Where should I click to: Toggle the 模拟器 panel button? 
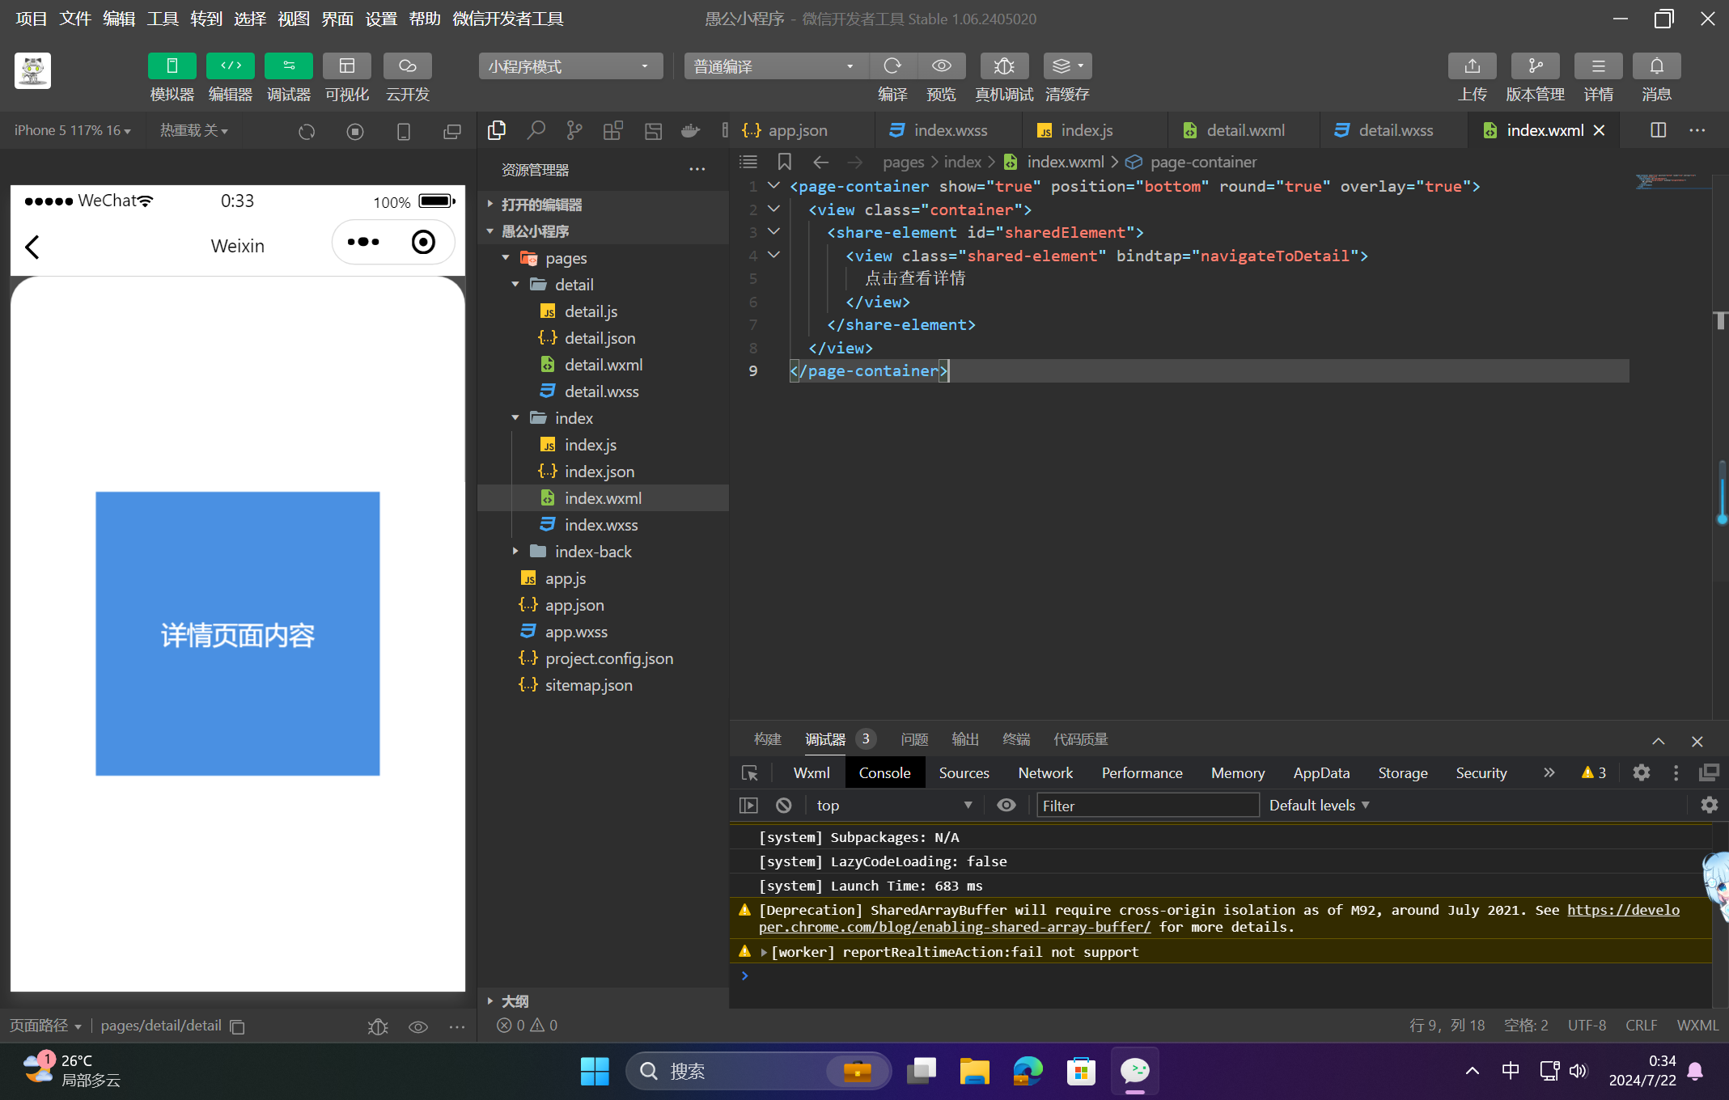[x=172, y=66]
